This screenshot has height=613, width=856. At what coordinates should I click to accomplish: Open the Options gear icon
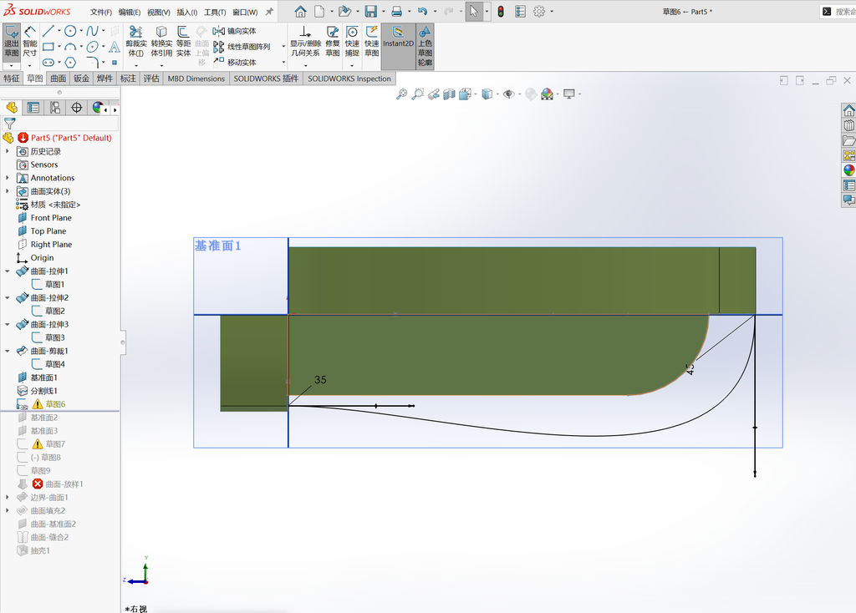coord(539,12)
